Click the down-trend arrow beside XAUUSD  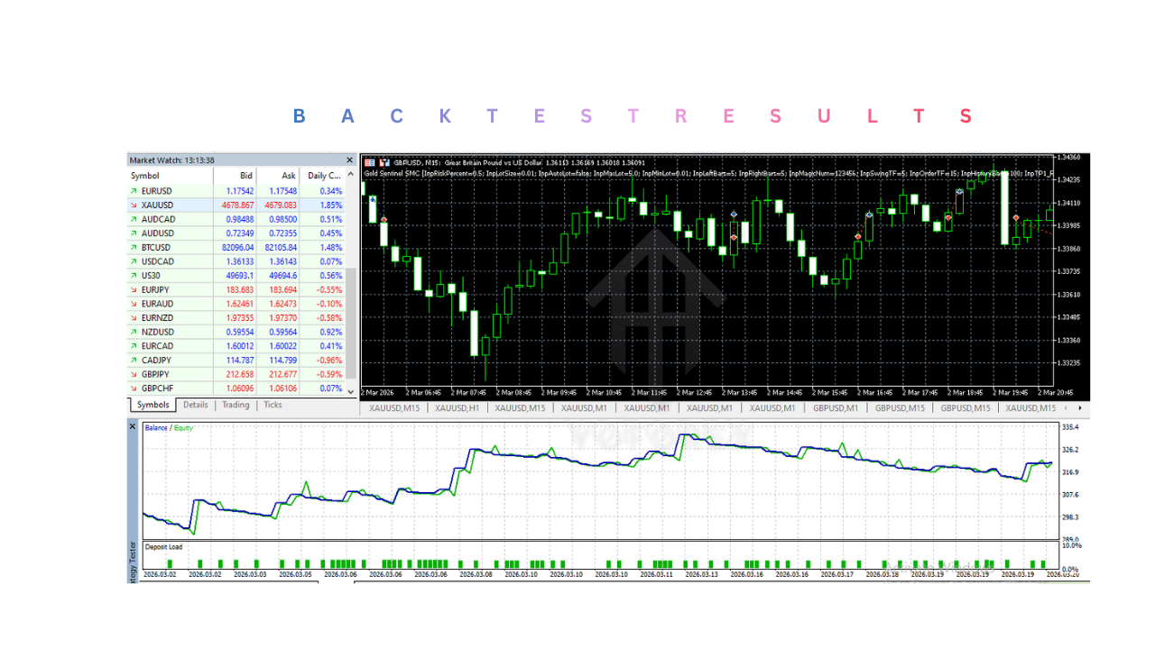pyautogui.click(x=134, y=206)
